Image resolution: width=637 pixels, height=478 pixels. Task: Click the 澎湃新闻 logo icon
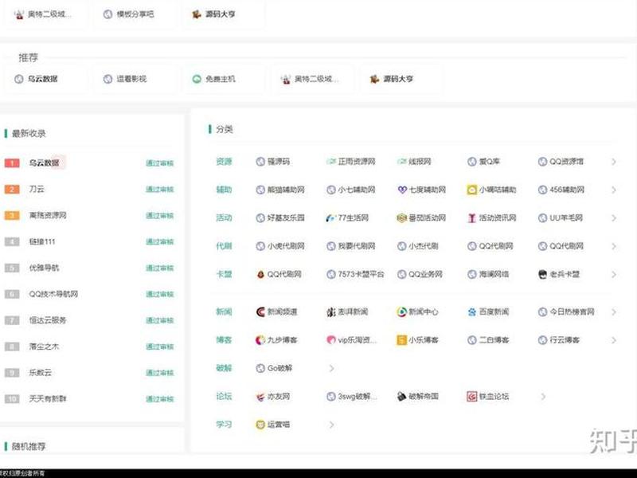331,311
